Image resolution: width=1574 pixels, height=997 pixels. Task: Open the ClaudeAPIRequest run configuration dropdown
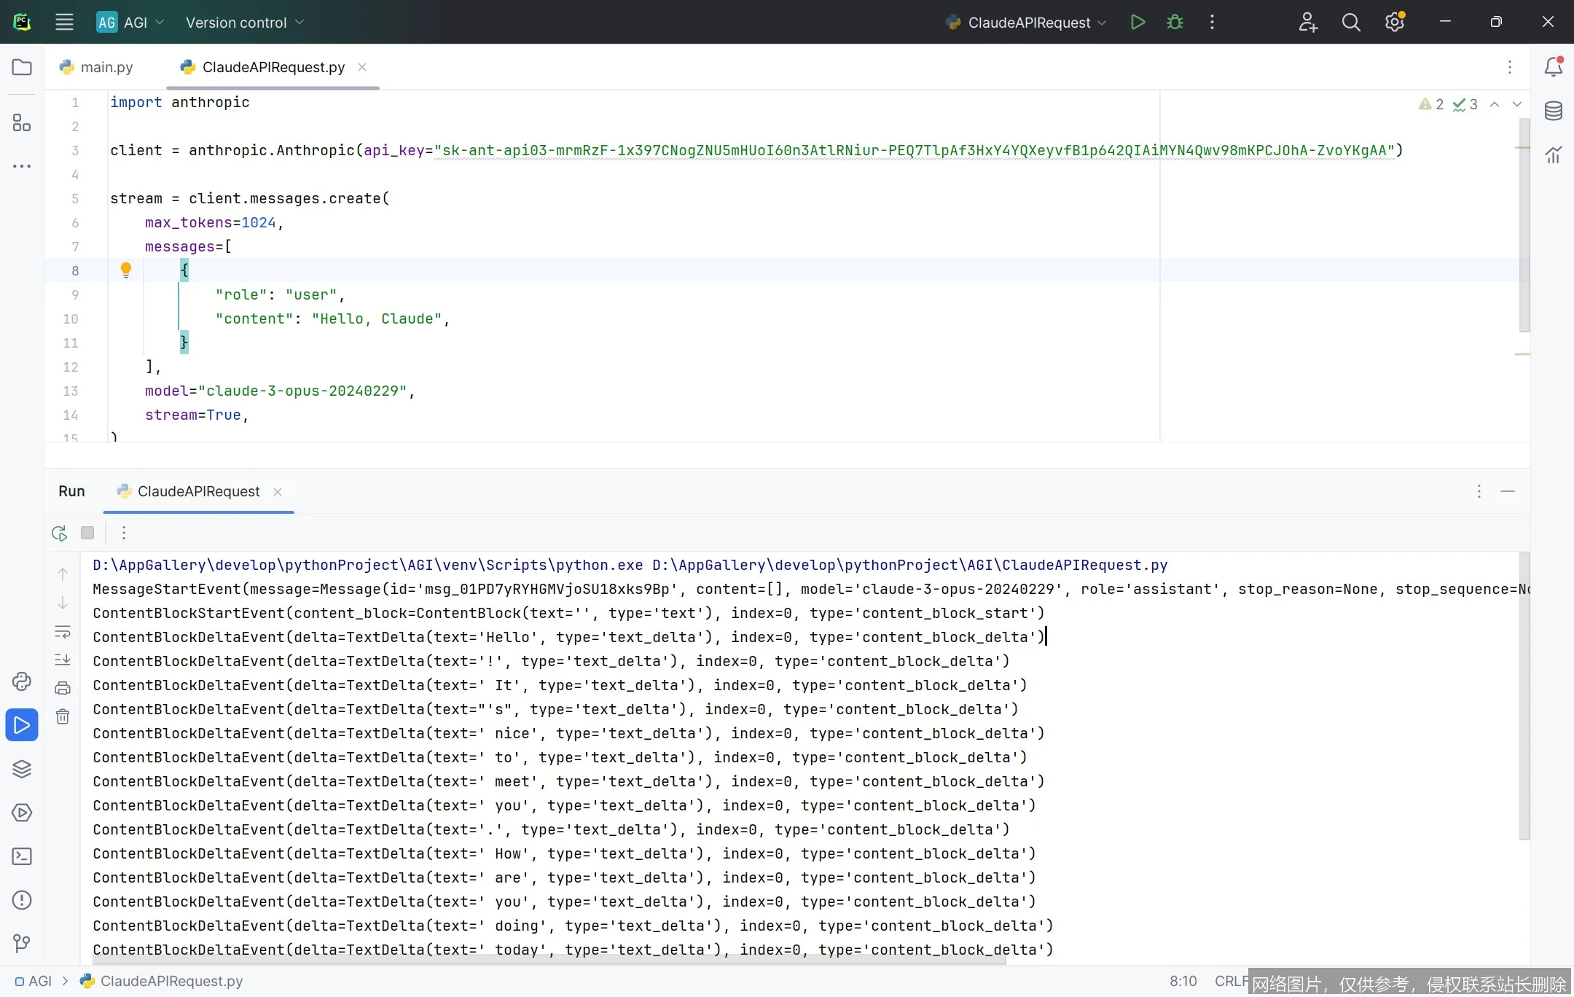coord(1028,23)
